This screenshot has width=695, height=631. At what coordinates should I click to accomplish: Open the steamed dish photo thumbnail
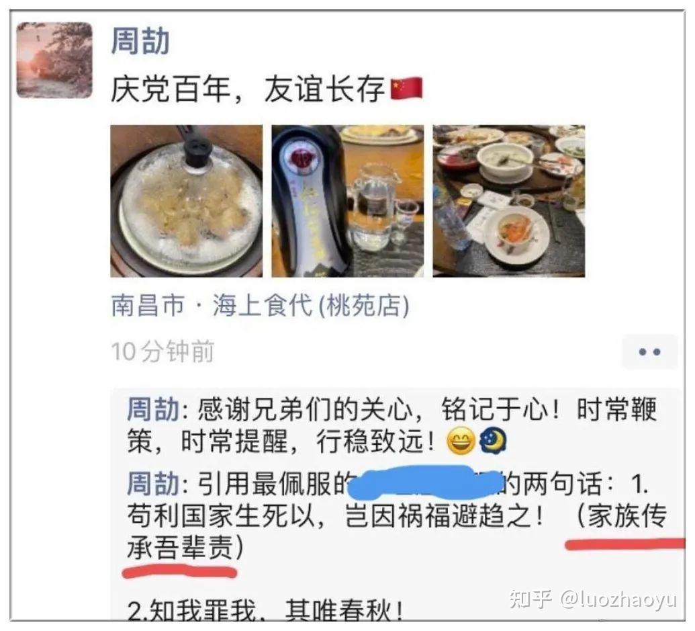(x=186, y=201)
